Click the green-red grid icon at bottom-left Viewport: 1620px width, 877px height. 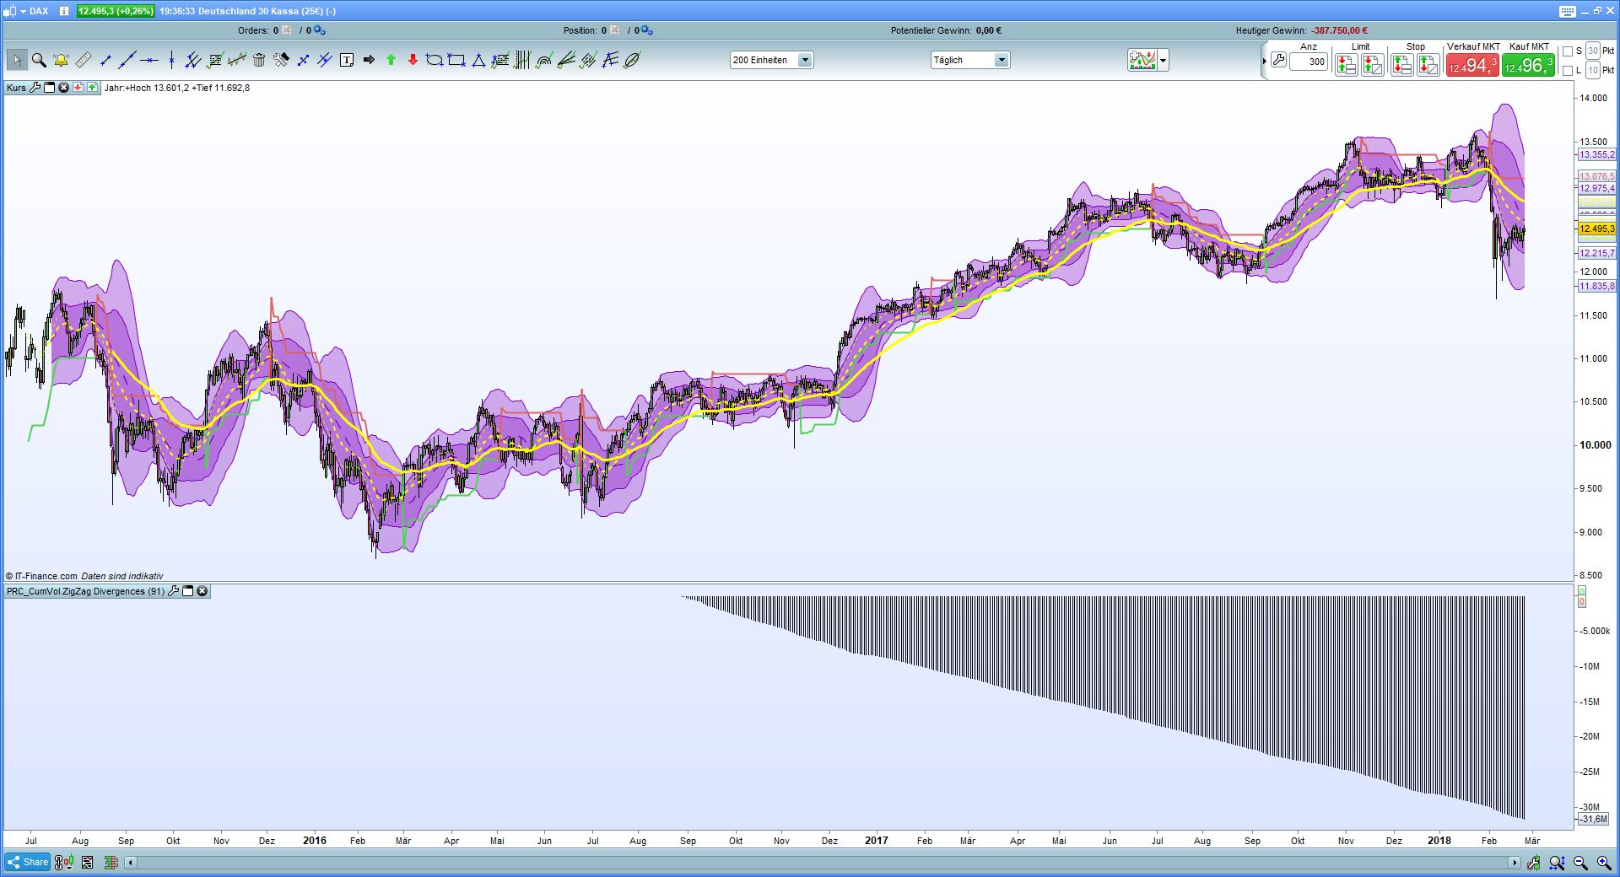point(111,863)
